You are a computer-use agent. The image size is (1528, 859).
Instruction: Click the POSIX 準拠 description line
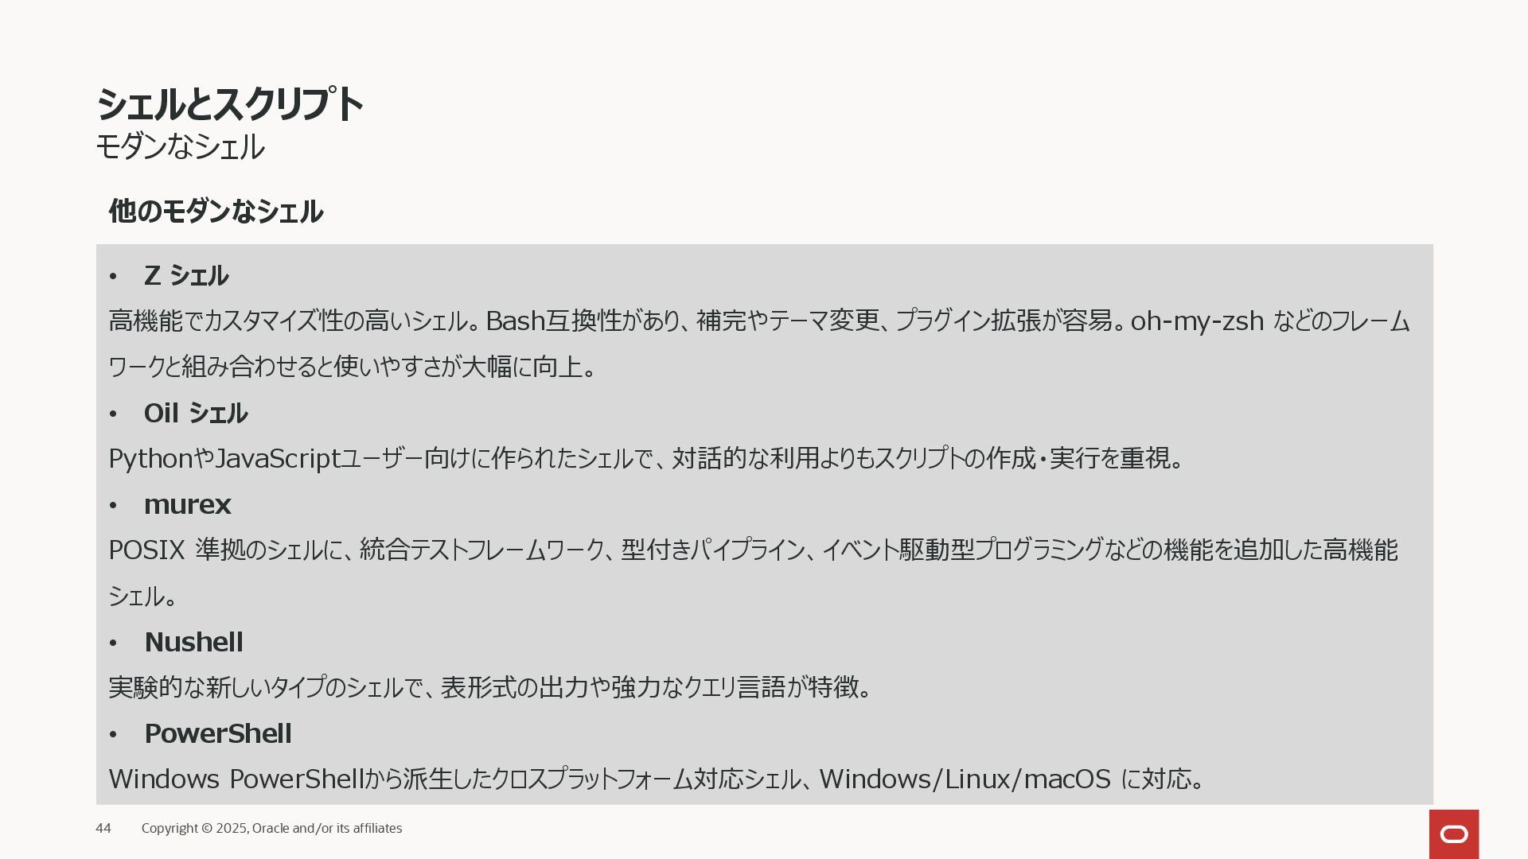click(x=753, y=550)
